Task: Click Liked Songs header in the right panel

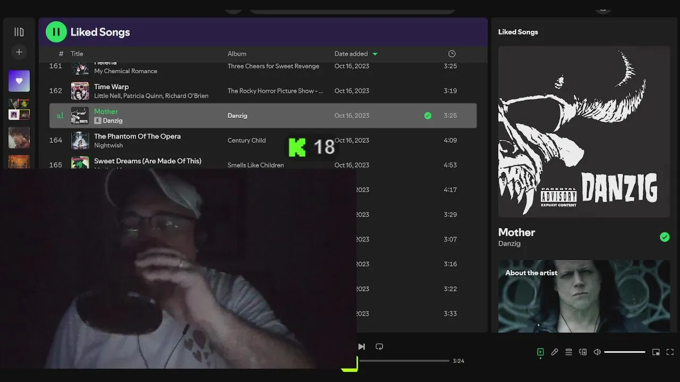Action: point(518,32)
